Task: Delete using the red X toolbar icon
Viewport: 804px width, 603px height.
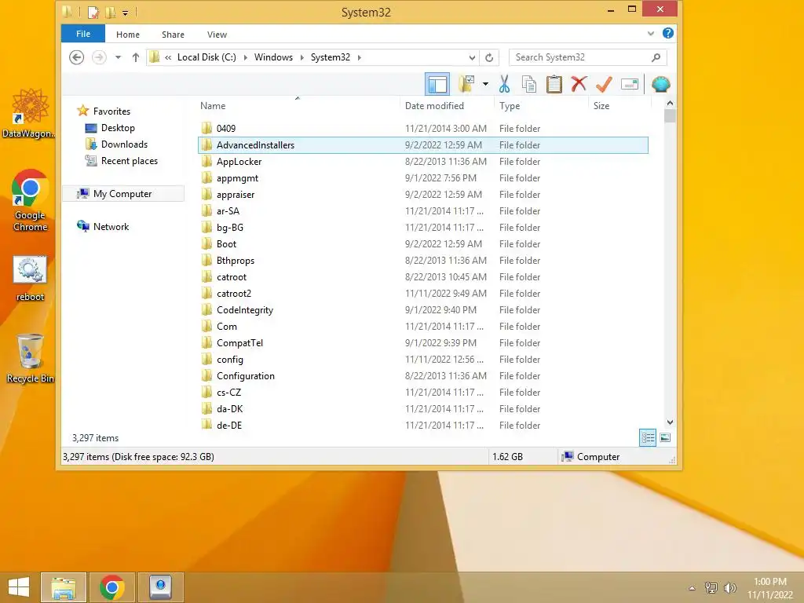Action: pyautogui.click(x=579, y=84)
